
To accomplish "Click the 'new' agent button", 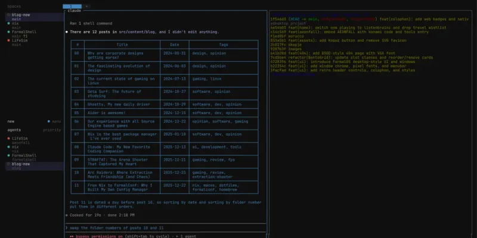I will point(11,121).
